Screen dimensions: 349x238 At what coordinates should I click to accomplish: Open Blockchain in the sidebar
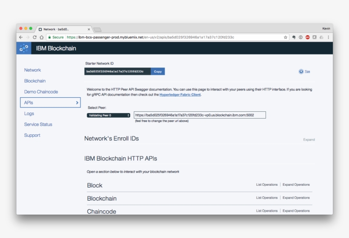[35, 81]
